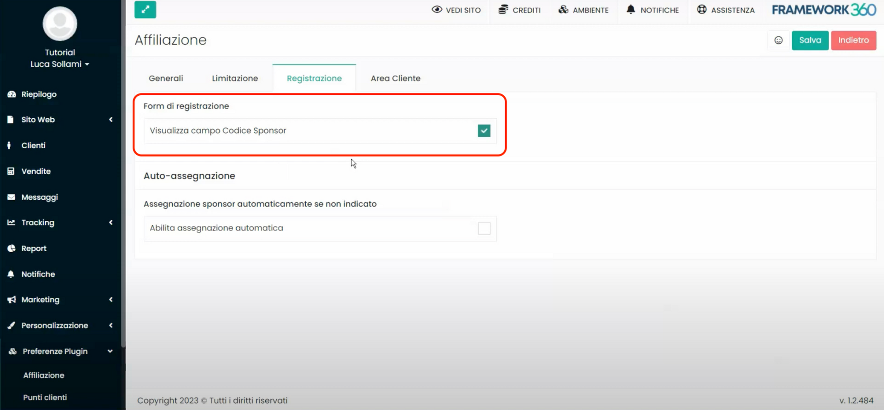
Task: Click the Framework360 logo
Action: point(824,10)
